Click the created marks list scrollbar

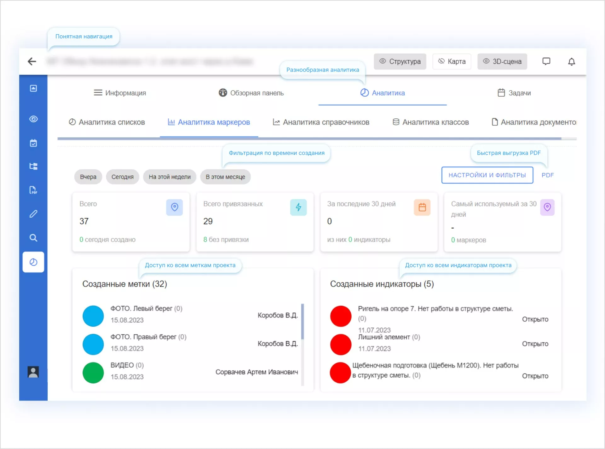coord(302,321)
